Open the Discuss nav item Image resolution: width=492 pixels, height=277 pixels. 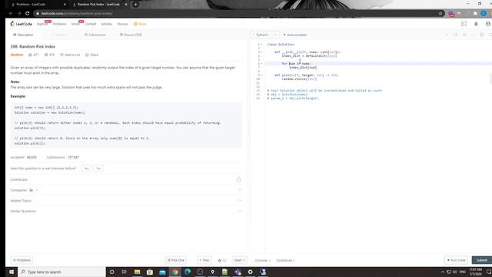click(x=122, y=24)
